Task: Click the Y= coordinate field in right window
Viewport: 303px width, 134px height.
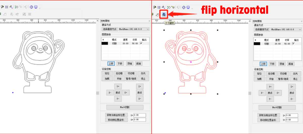Action: point(292,120)
